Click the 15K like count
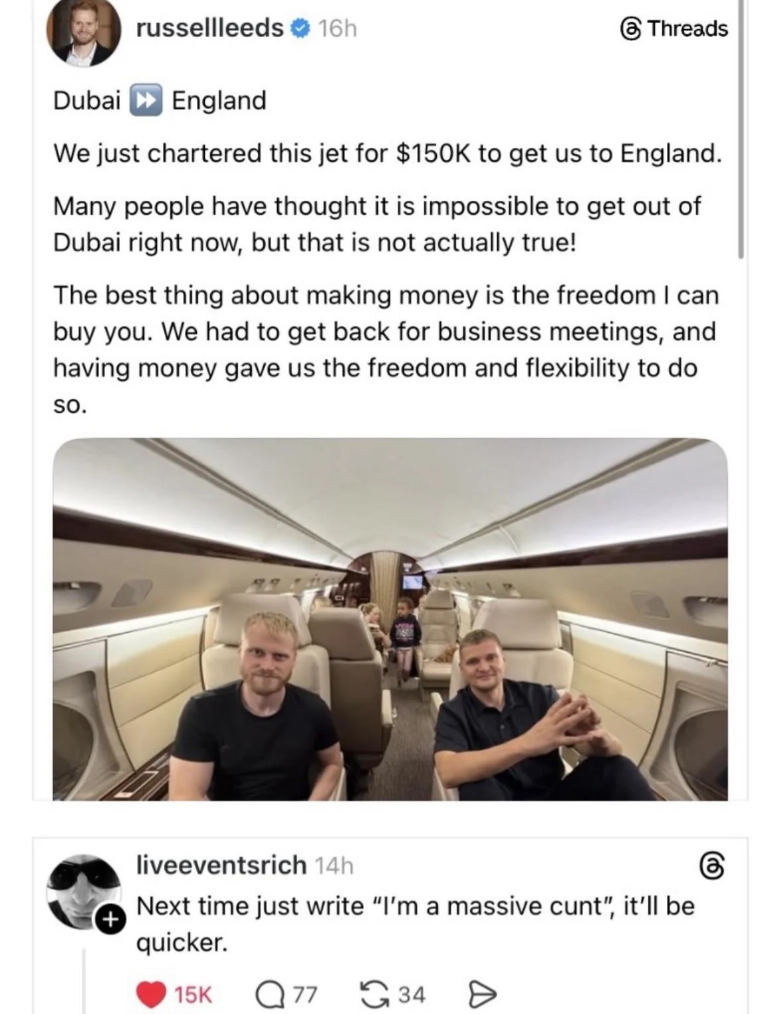 (193, 994)
